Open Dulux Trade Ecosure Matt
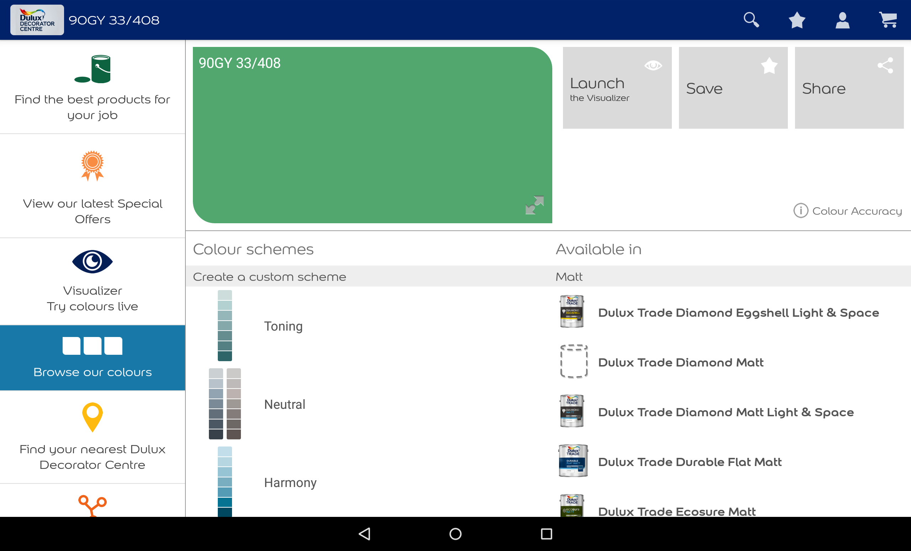Viewport: 911px width, 551px height. [x=676, y=512]
